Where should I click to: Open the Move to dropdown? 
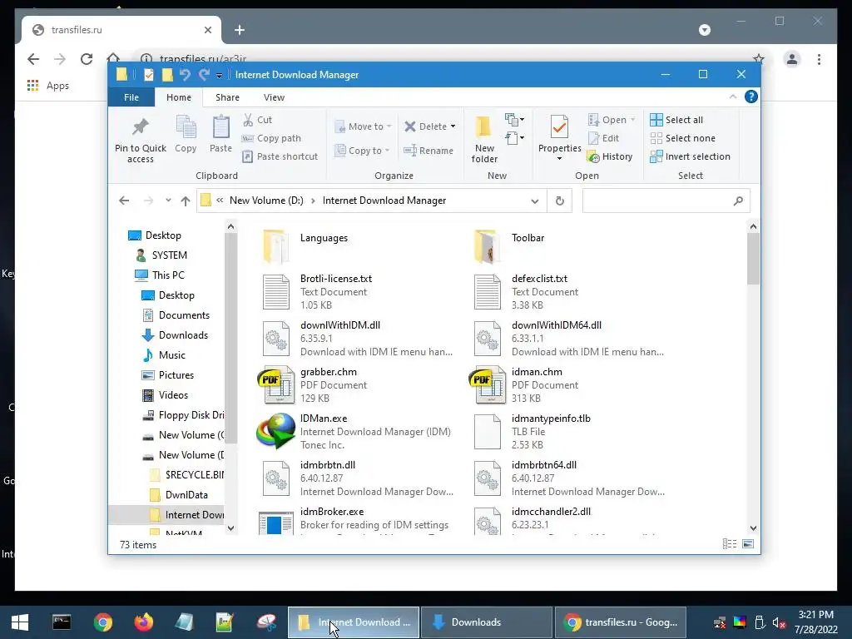point(363,126)
